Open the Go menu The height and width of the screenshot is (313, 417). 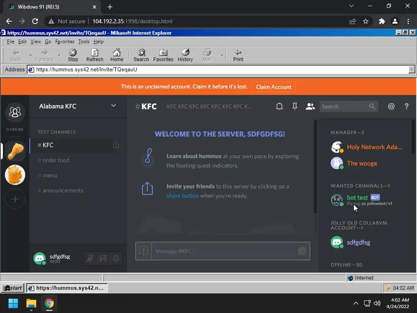coord(48,42)
